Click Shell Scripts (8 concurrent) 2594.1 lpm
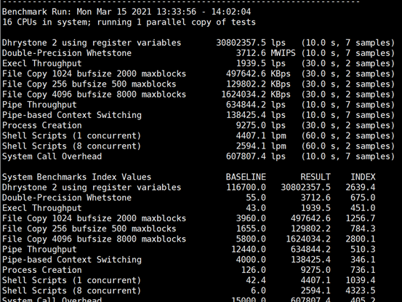Image resolution: width=402 pixels, height=302 pixels. (x=261, y=146)
